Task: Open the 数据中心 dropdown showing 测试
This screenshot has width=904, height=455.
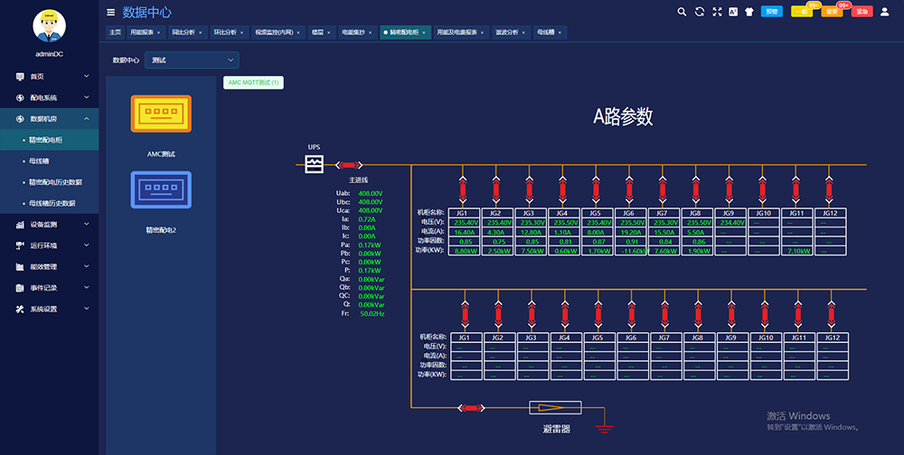Action: click(192, 60)
